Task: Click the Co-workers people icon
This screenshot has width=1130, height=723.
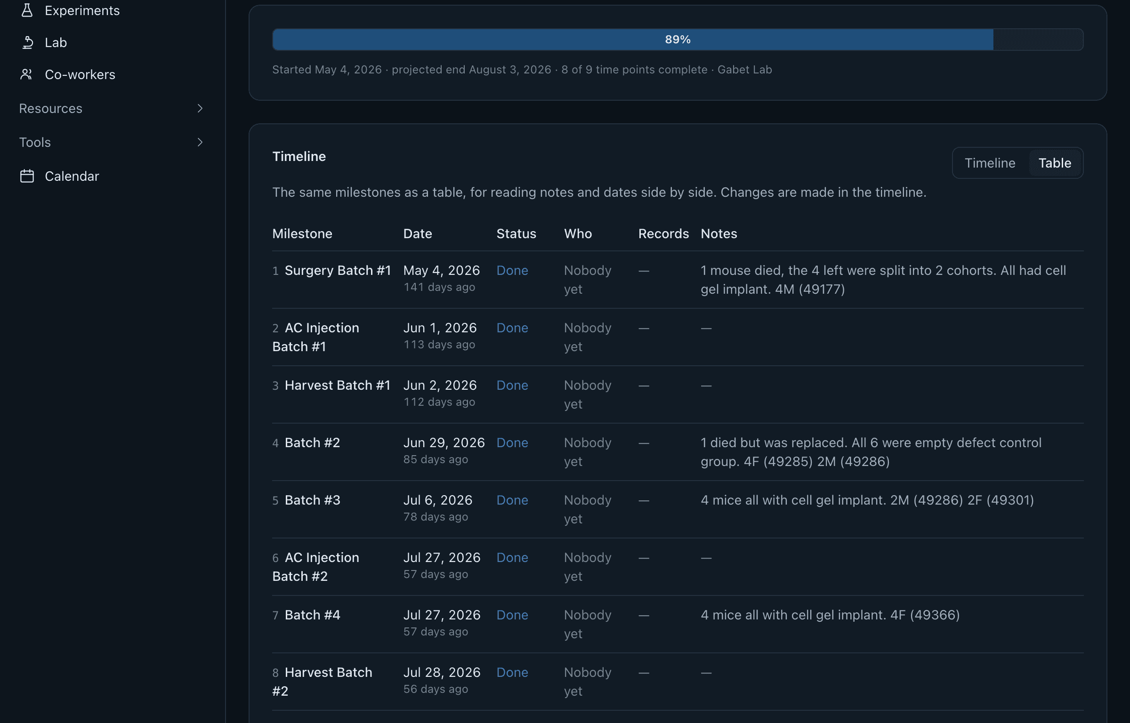Action: (x=26, y=74)
